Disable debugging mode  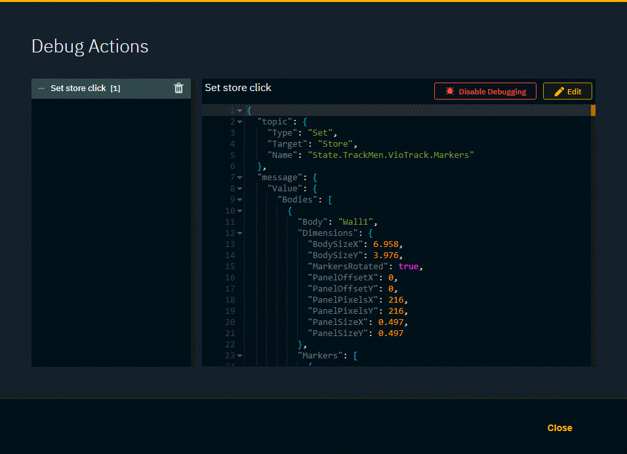(485, 91)
